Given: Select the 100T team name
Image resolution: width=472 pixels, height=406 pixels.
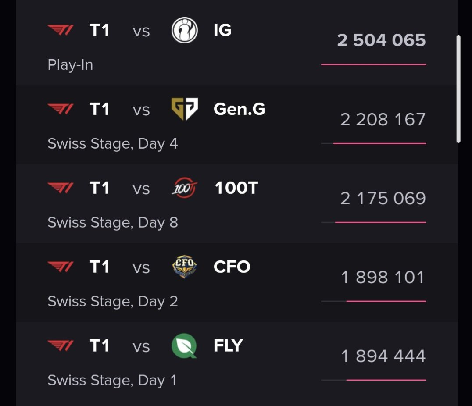Looking at the screenshot, I should point(236,188).
